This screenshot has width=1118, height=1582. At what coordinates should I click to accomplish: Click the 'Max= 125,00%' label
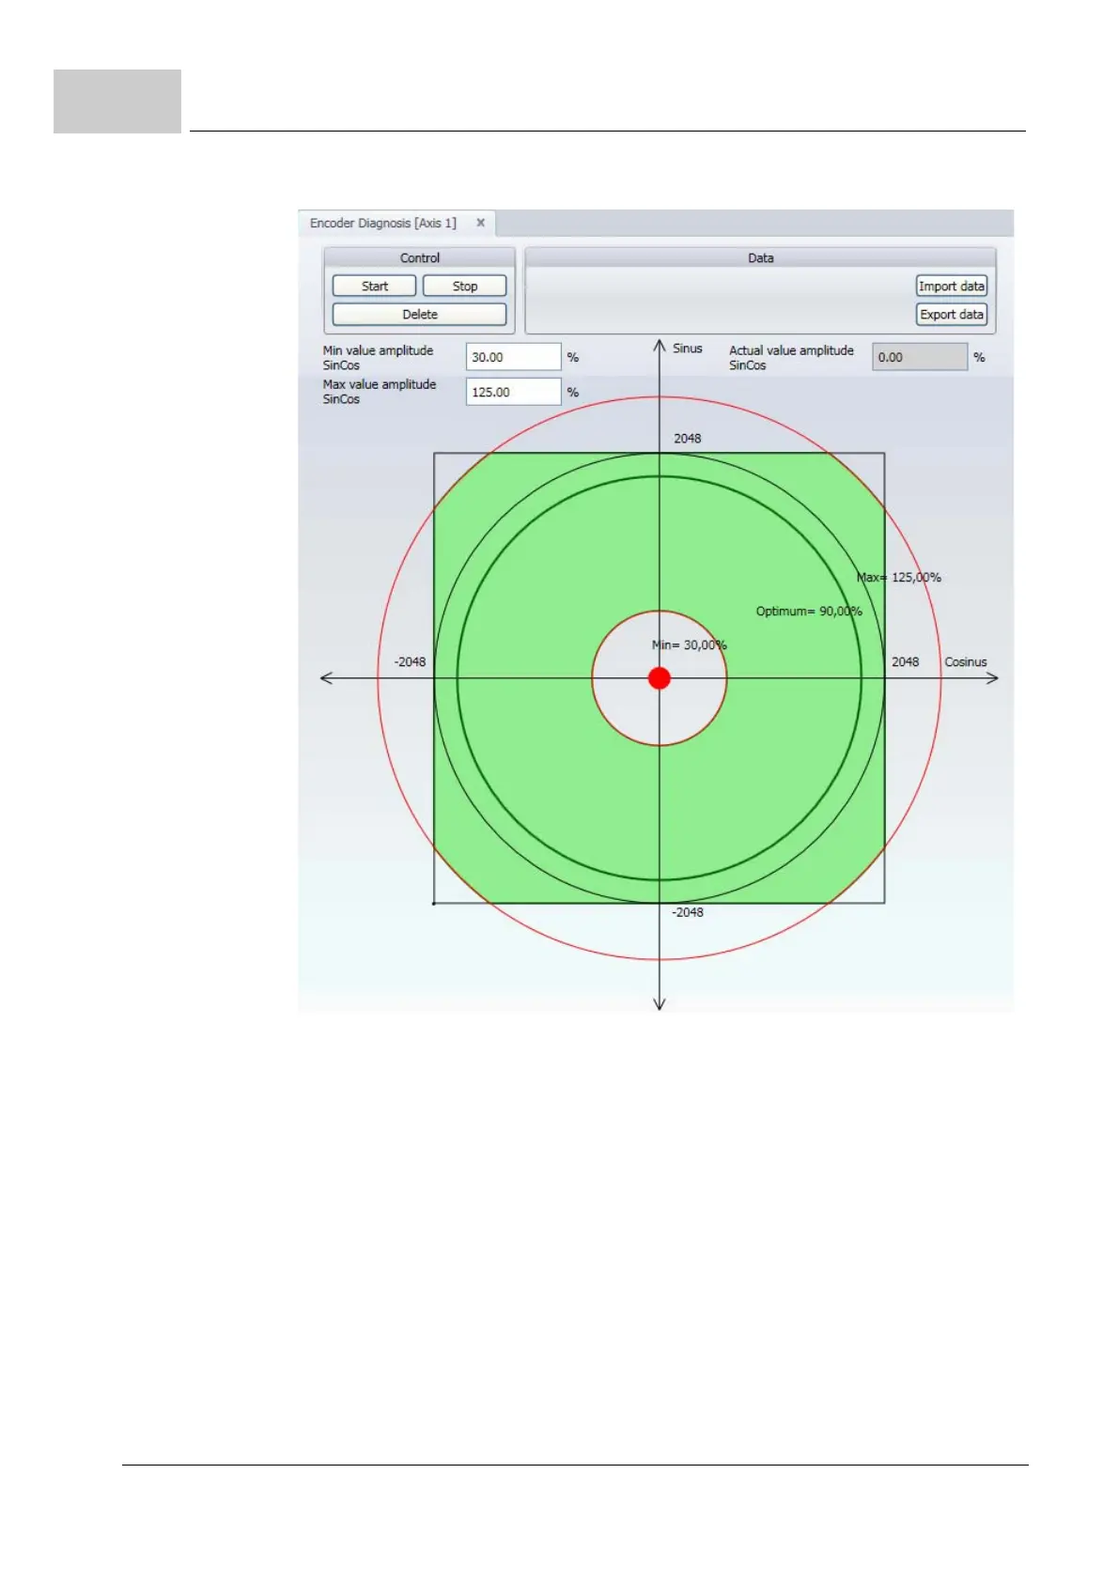pyautogui.click(x=899, y=577)
